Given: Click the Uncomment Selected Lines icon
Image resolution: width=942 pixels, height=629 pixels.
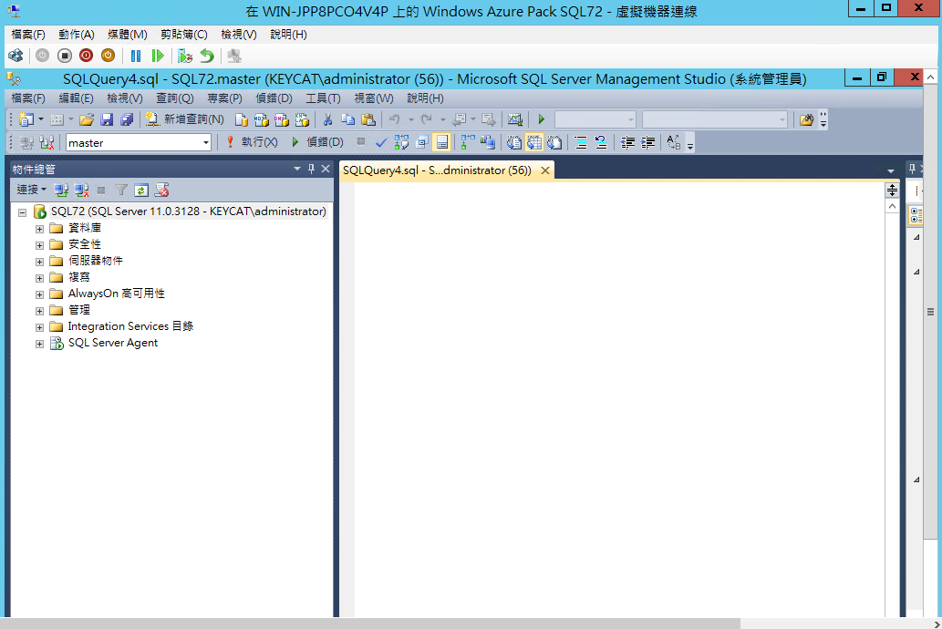Looking at the screenshot, I should [x=601, y=142].
